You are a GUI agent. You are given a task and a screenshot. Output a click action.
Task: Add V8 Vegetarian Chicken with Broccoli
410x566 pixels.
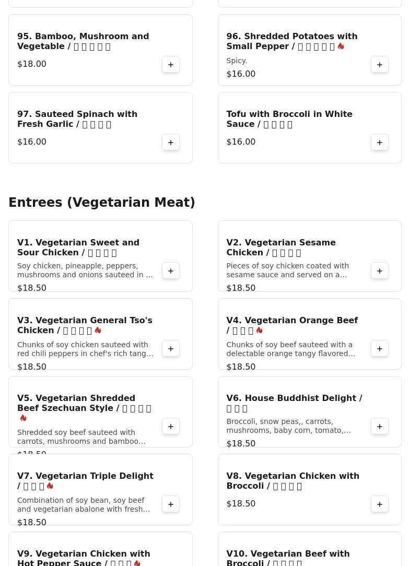[x=380, y=504]
